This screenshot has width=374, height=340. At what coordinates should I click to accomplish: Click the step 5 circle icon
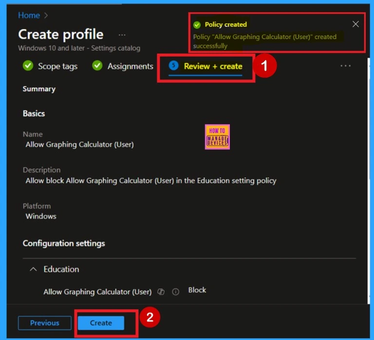(173, 65)
